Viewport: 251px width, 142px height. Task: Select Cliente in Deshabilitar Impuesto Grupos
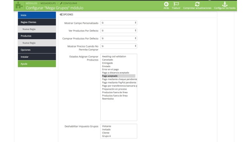click(106, 133)
